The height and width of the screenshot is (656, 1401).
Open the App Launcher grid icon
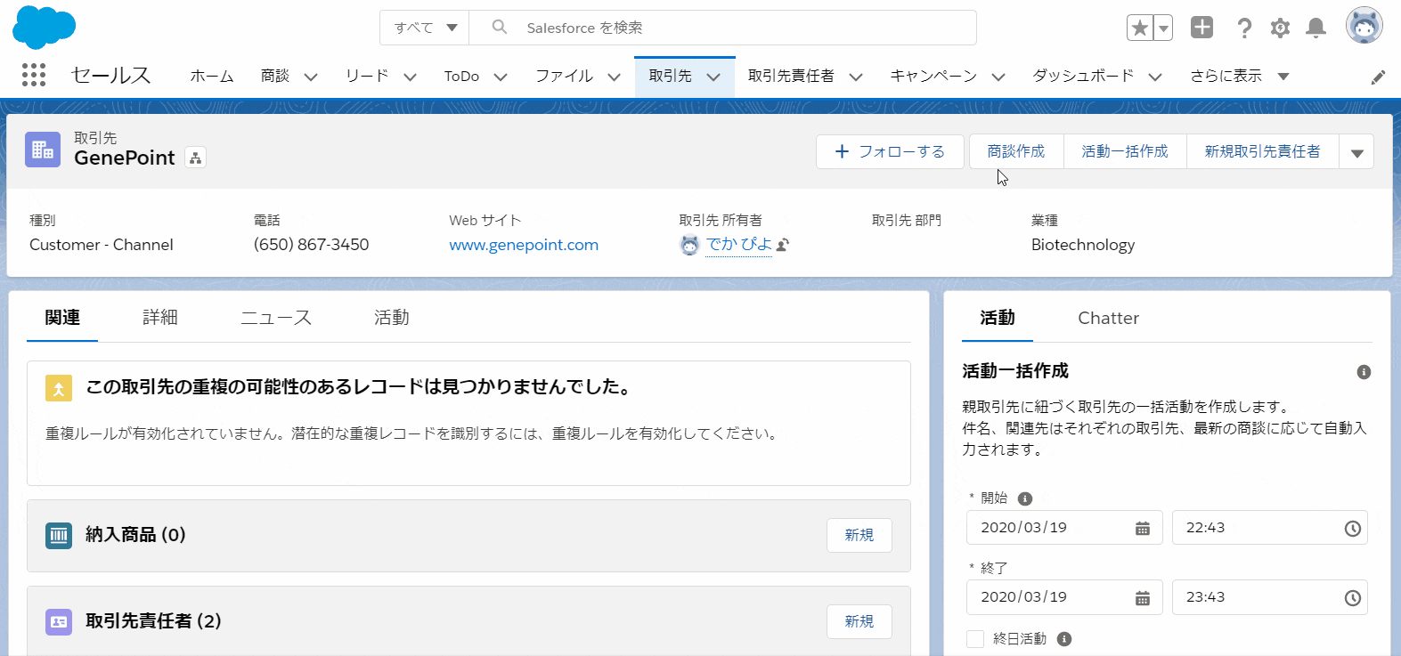coord(34,75)
